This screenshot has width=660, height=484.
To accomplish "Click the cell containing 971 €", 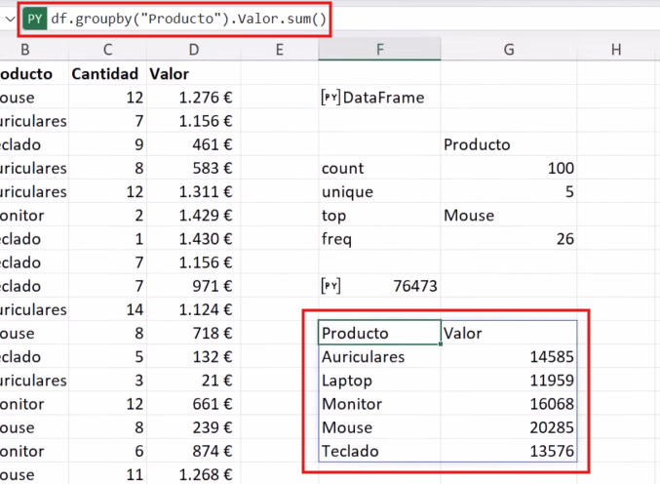I will point(194,287).
